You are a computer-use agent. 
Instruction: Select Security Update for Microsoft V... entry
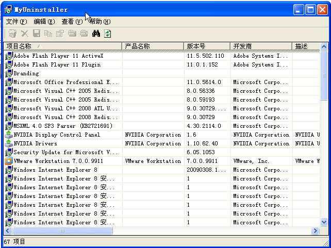(65, 152)
